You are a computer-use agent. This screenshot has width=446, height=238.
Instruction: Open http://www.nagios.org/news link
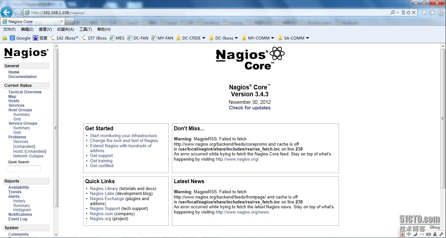(x=243, y=212)
